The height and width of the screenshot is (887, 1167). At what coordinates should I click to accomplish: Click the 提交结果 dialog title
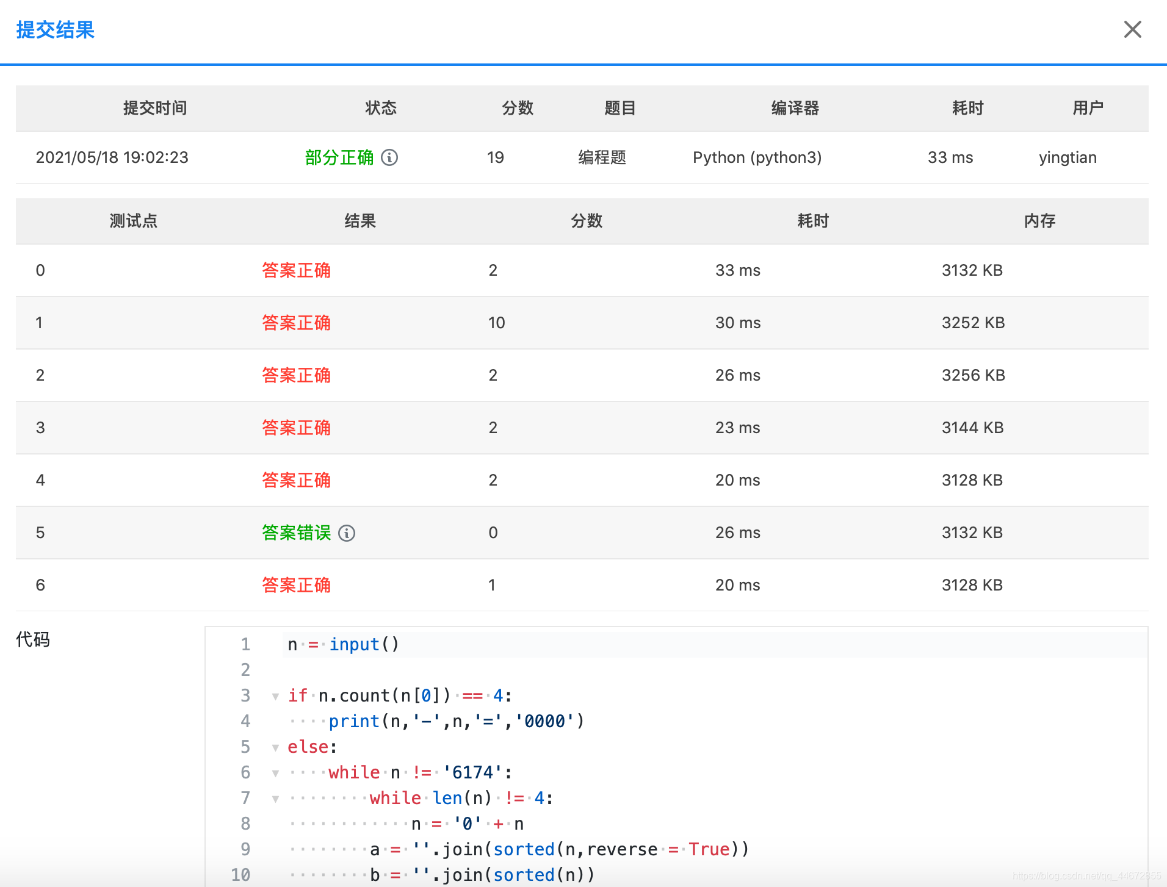(x=55, y=30)
